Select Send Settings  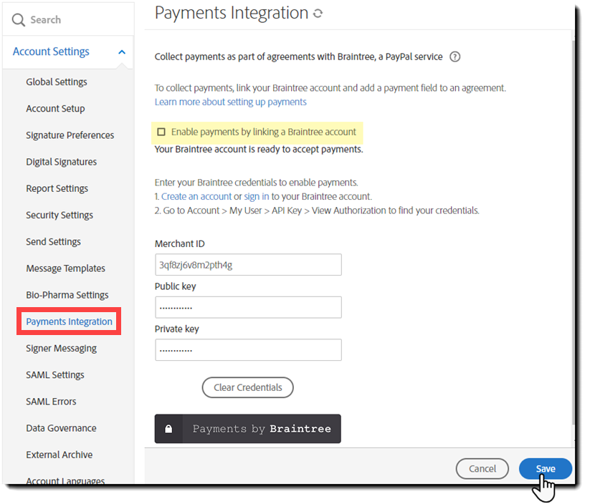click(53, 242)
